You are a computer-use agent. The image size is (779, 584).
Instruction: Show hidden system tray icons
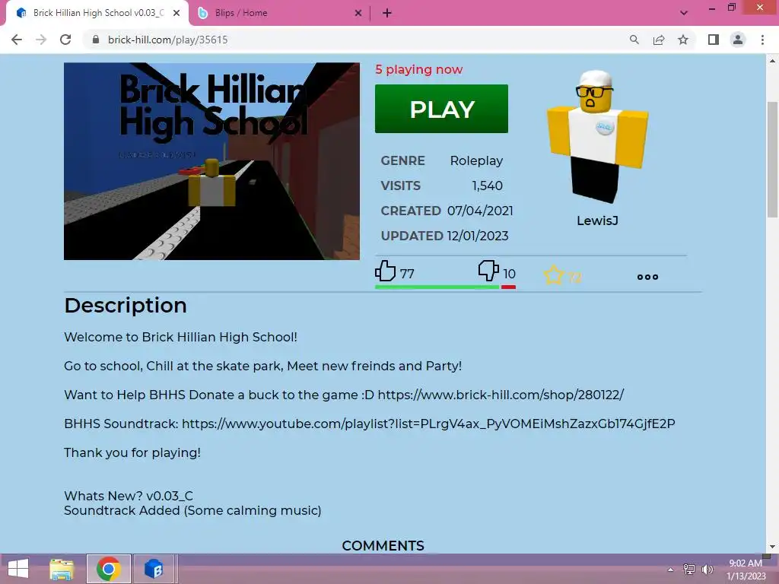tap(671, 570)
